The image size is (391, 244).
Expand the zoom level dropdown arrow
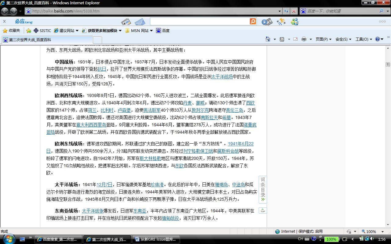click(x=382, y=231)
